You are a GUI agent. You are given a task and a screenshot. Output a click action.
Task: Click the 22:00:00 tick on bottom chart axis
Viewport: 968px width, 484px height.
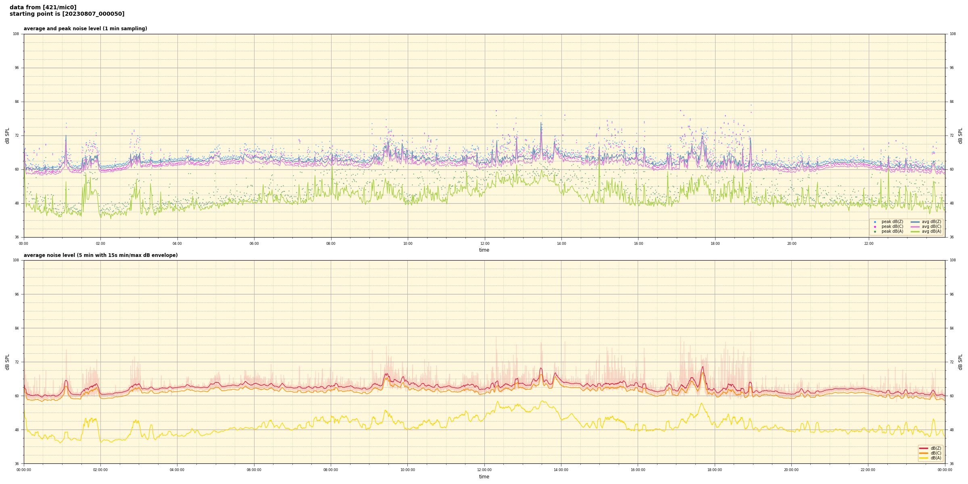point(868,470)
